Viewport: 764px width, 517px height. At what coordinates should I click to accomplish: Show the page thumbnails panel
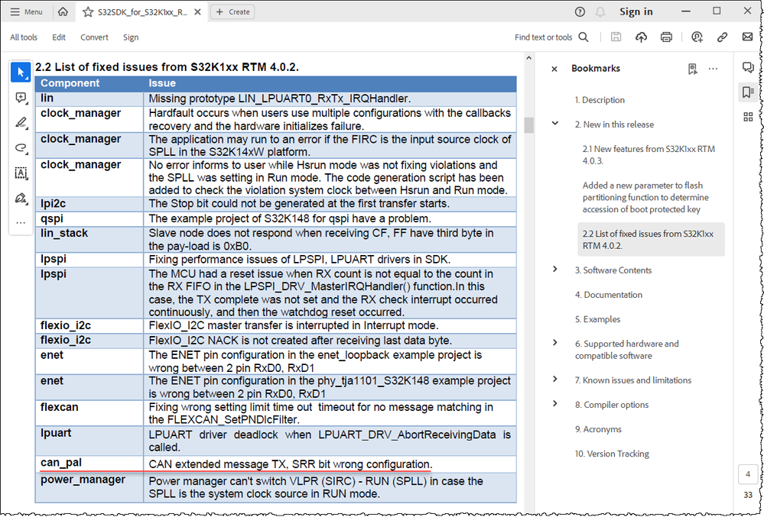click(748, 117)
